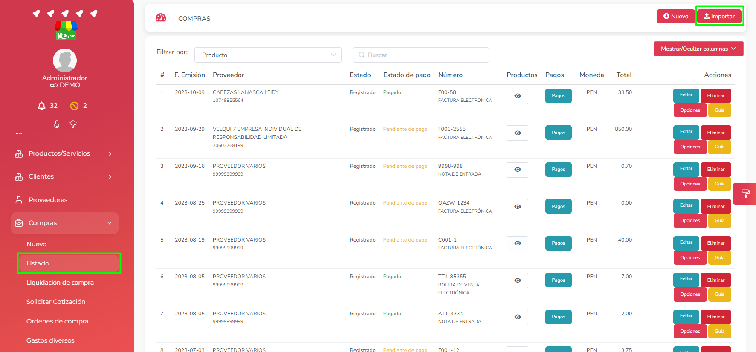This screenshot has height=352, width=756.
Task: Open the notifications bell icon
Action: tap(41, 106)
